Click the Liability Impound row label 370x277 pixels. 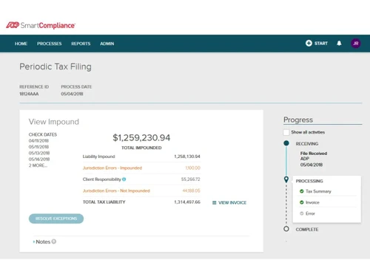tap(98, 157)
